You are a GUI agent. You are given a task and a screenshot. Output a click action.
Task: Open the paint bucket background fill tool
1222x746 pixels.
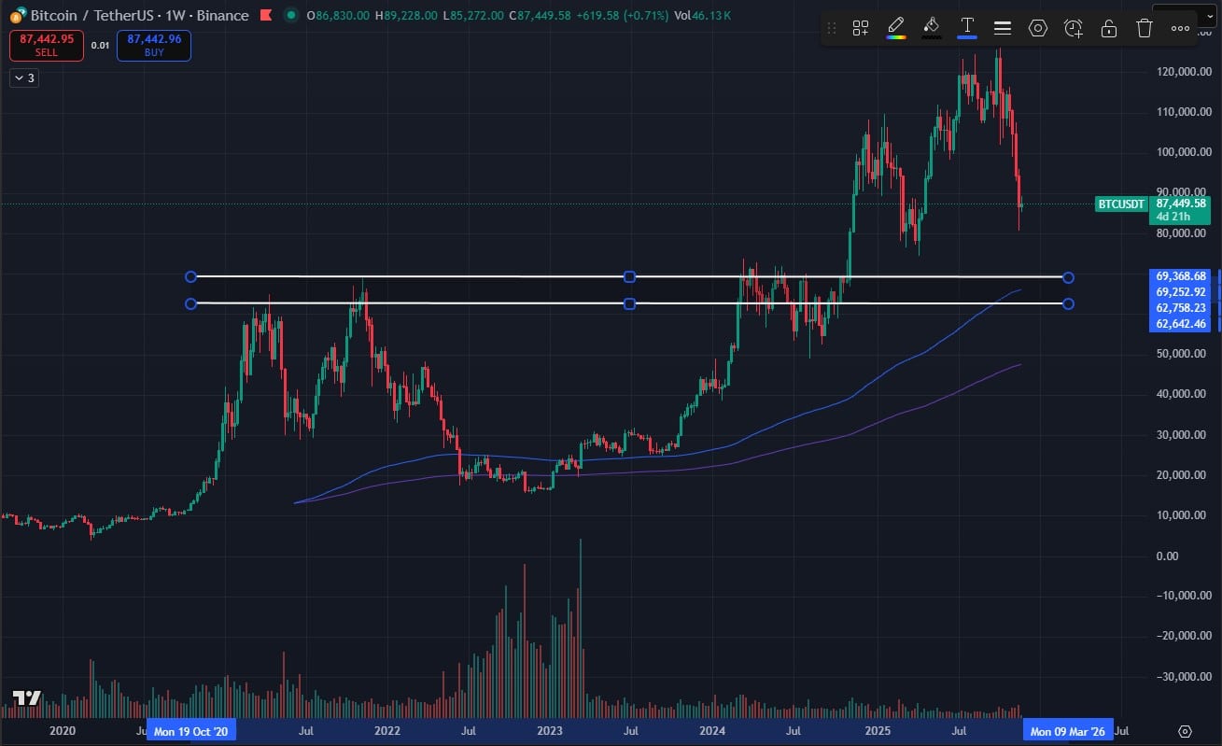pyautogui.click(x=931, y=27)
